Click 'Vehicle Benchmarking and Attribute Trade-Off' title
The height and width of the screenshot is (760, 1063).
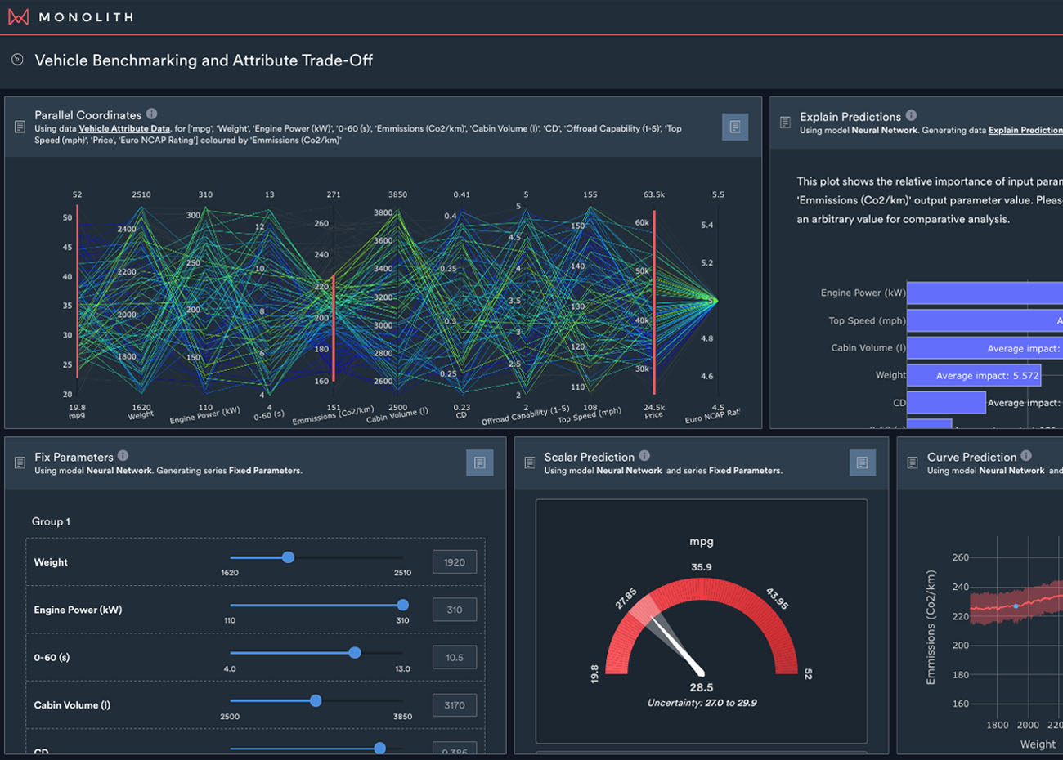pyautogui.click(x=204, y=60)
